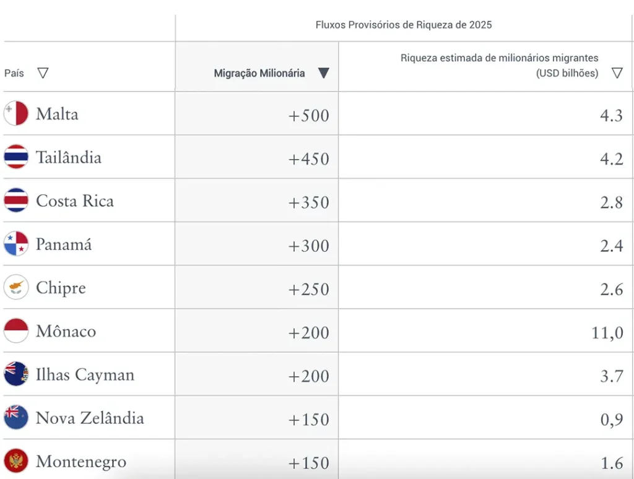
Task: Click the Fluxos Provisórios de Riqueza 2025 header
Action: [x=404, y=25]
